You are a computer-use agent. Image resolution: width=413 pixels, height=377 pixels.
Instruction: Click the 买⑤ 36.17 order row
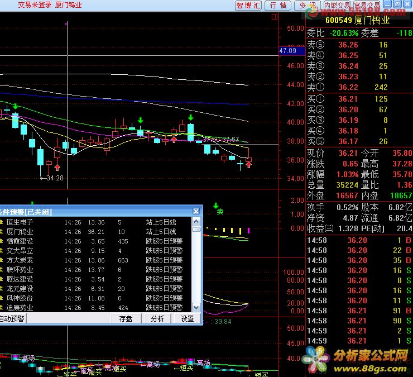point(359,141)
